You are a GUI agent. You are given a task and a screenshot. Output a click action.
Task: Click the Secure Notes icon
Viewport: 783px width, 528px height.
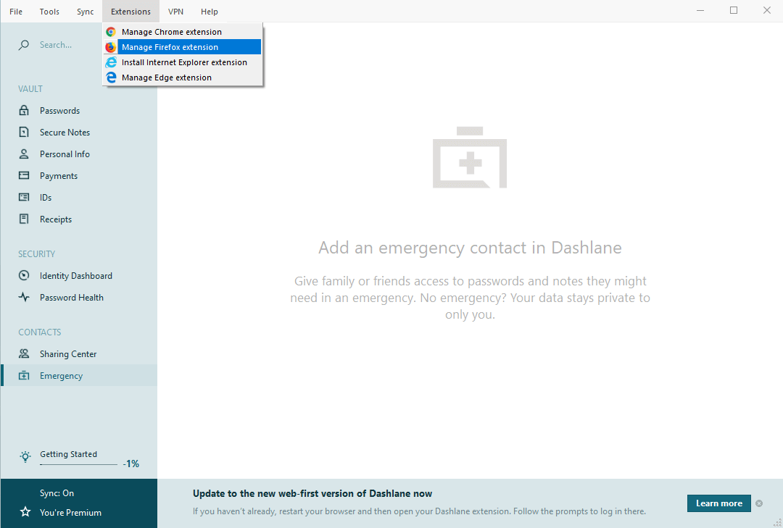pos(24,132)
